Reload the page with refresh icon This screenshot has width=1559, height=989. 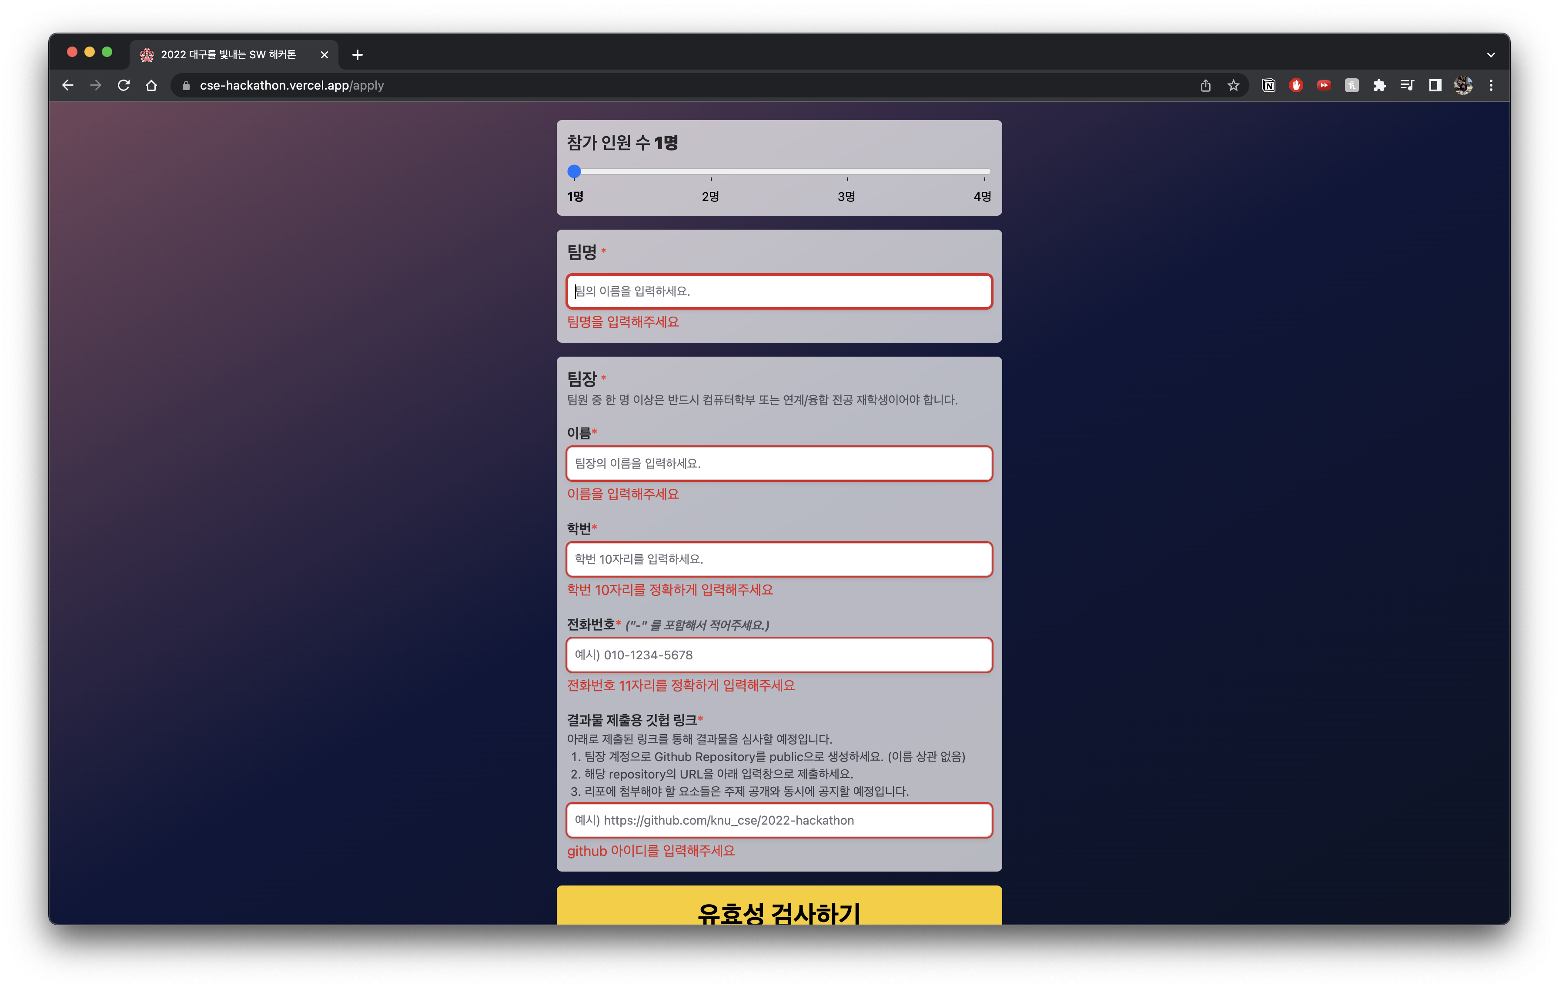pyautogui.click(x=124, y=85)
